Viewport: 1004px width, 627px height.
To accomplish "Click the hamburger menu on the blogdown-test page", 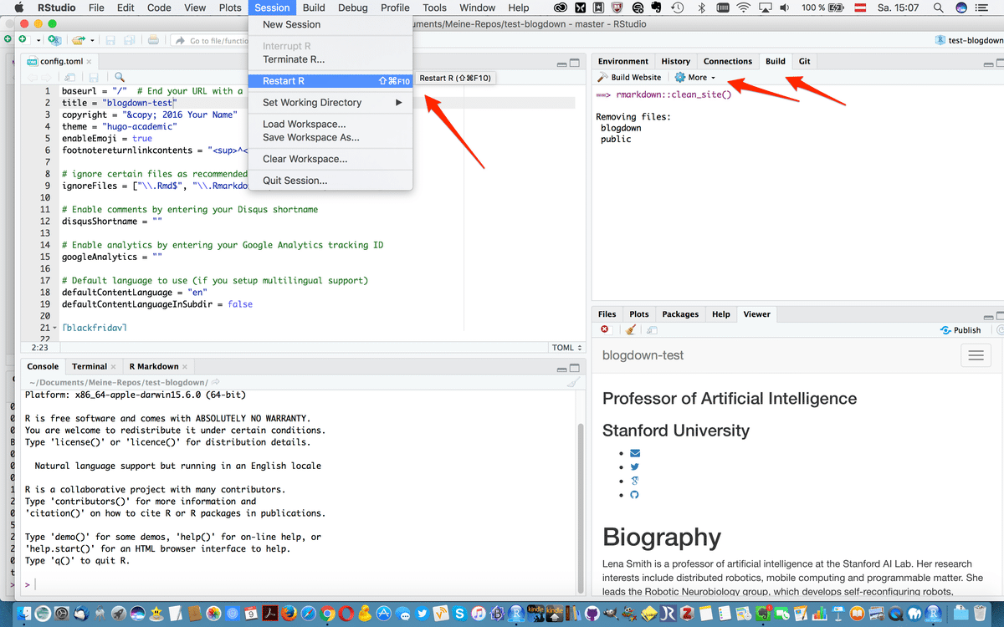I will (976, 354).
